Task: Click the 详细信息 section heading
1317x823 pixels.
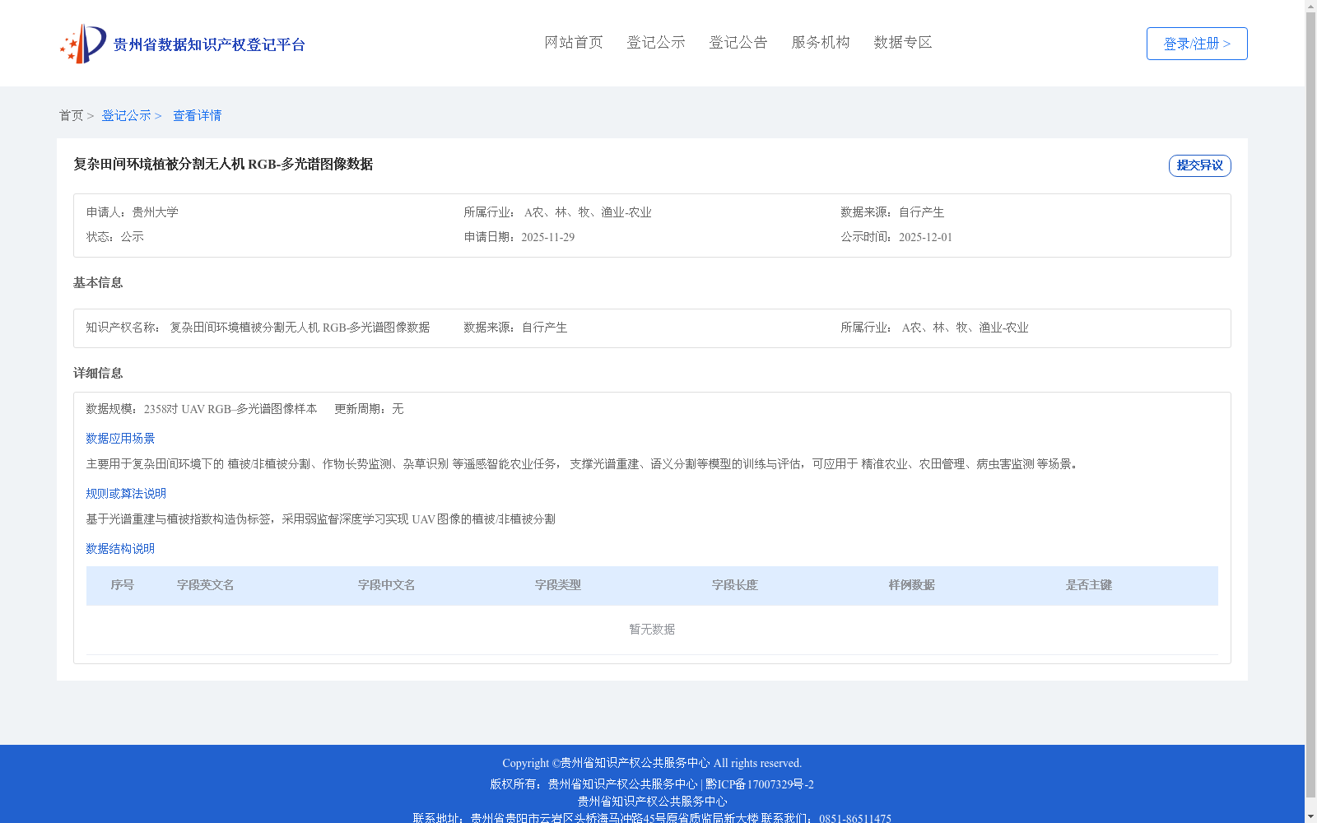Action: 98,374
